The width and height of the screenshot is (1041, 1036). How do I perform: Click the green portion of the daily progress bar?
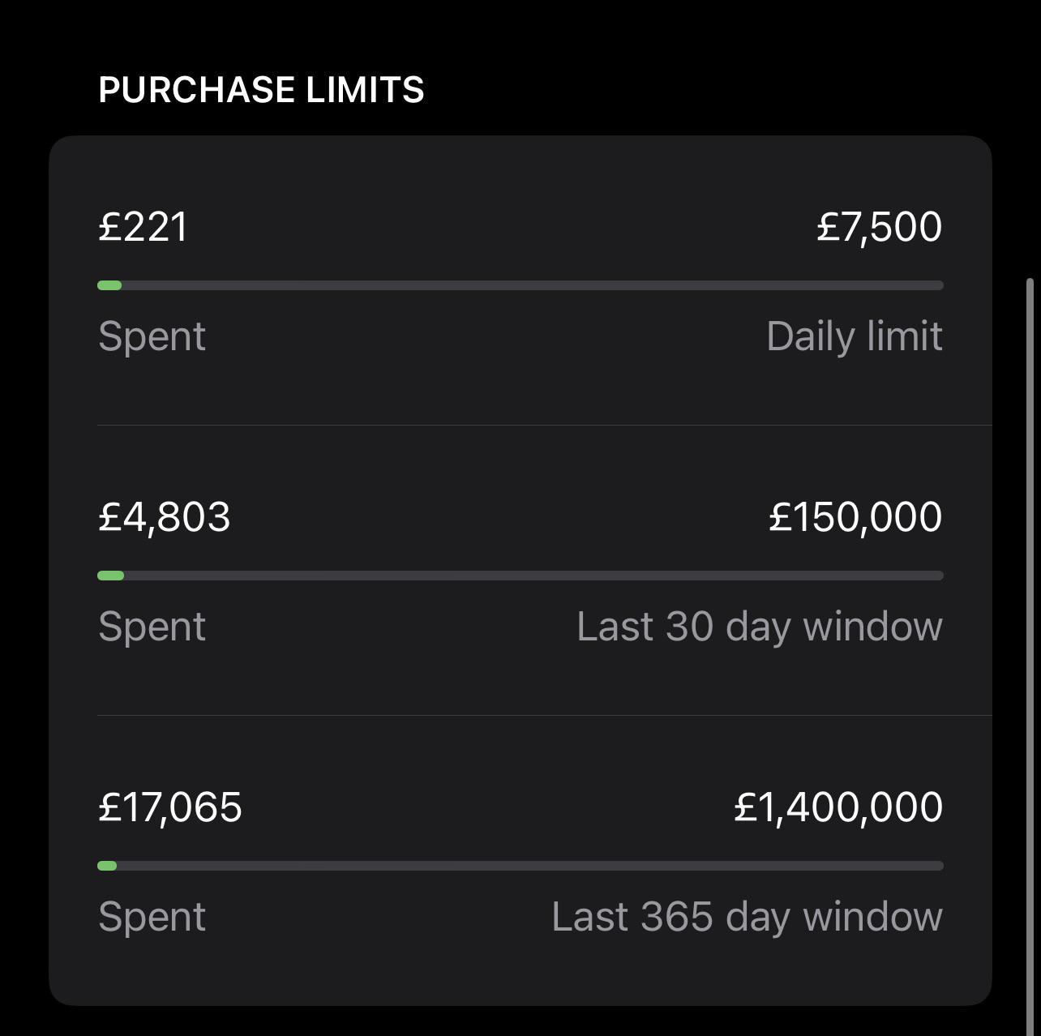click(108, 285)
